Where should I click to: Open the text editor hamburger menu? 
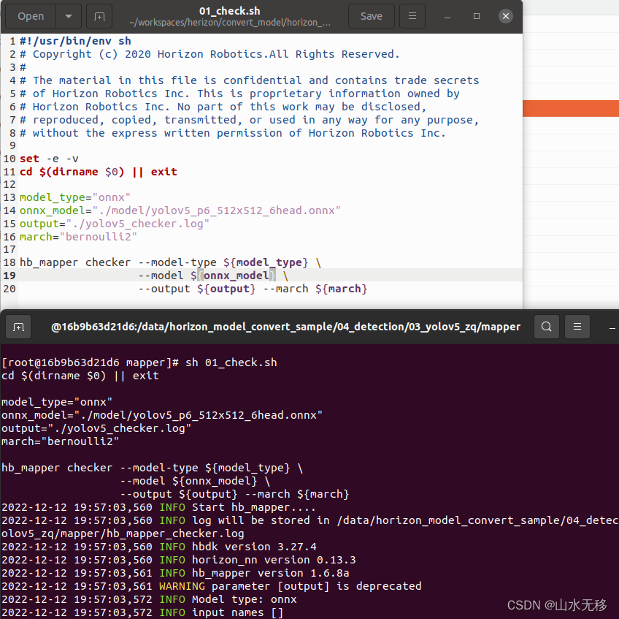[412, 16]
